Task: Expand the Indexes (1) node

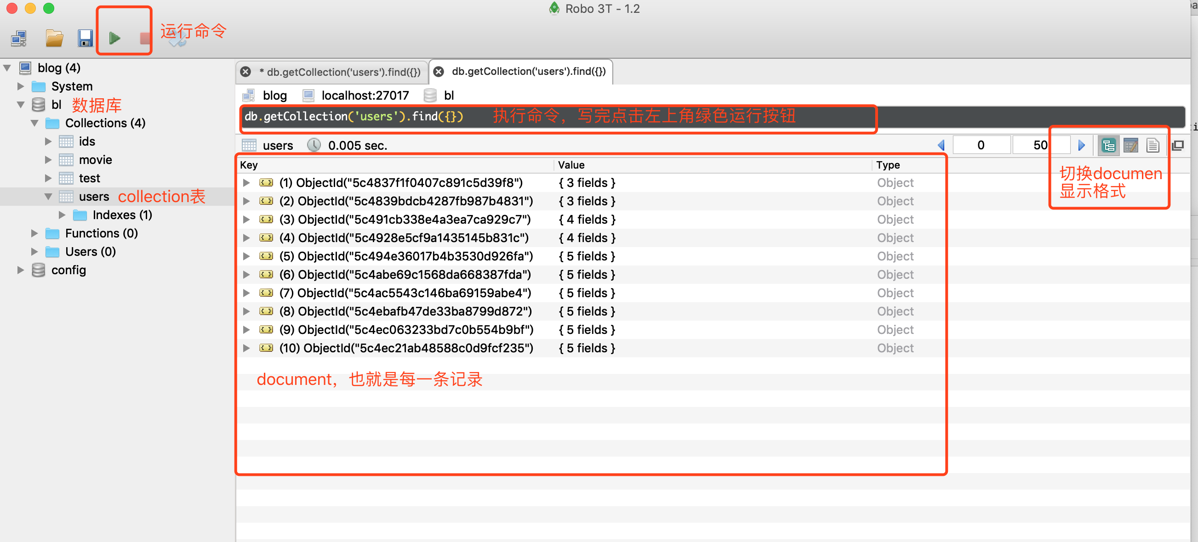Action: click(62, 215)
